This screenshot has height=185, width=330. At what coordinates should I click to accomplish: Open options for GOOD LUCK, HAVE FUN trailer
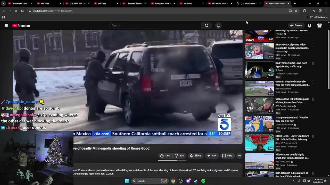(313, 136)
